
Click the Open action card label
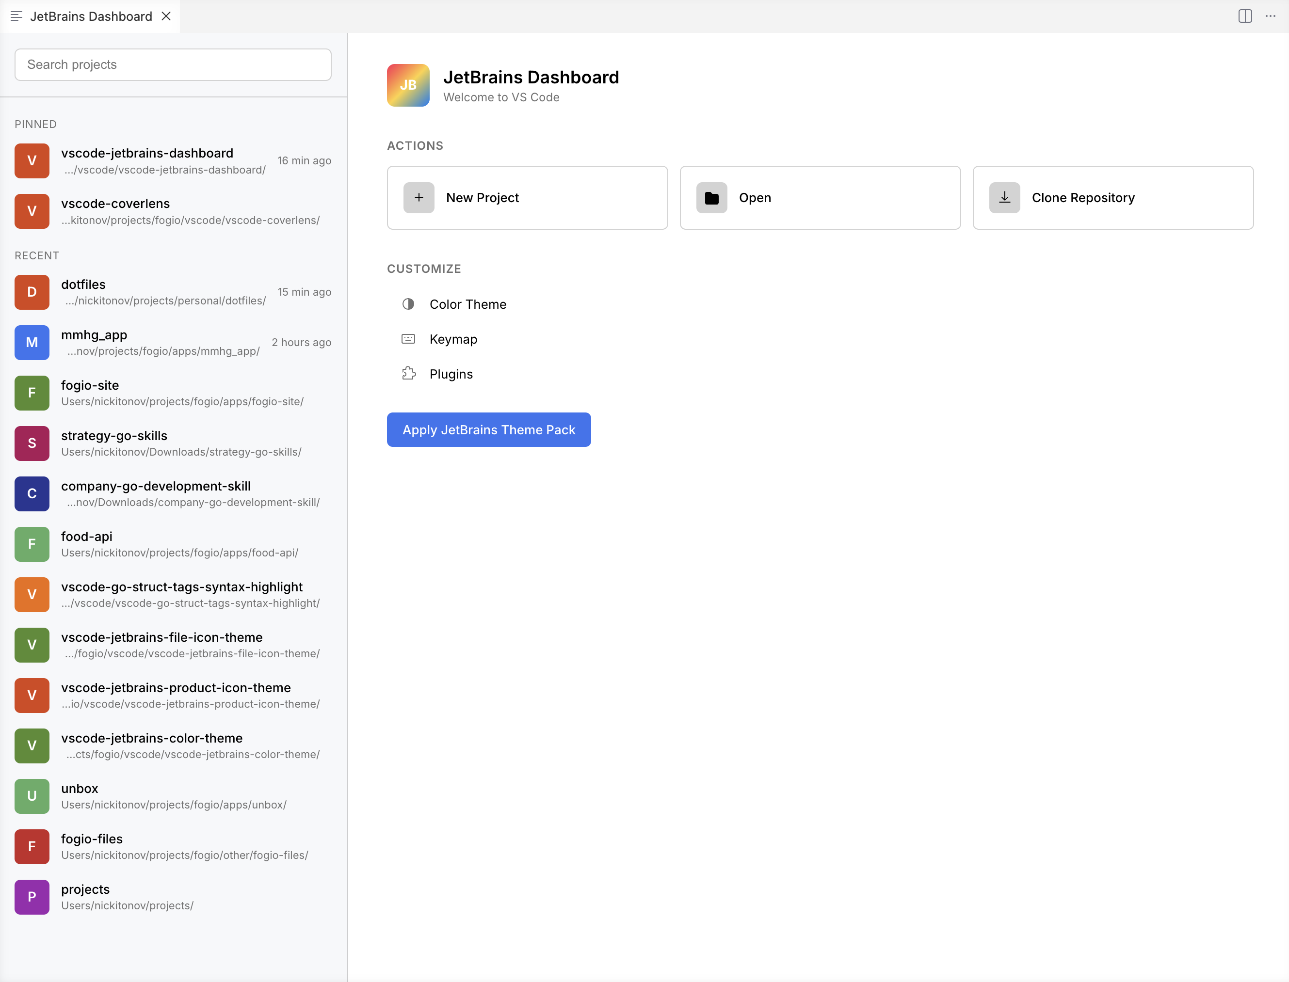(x=755, y=198)
